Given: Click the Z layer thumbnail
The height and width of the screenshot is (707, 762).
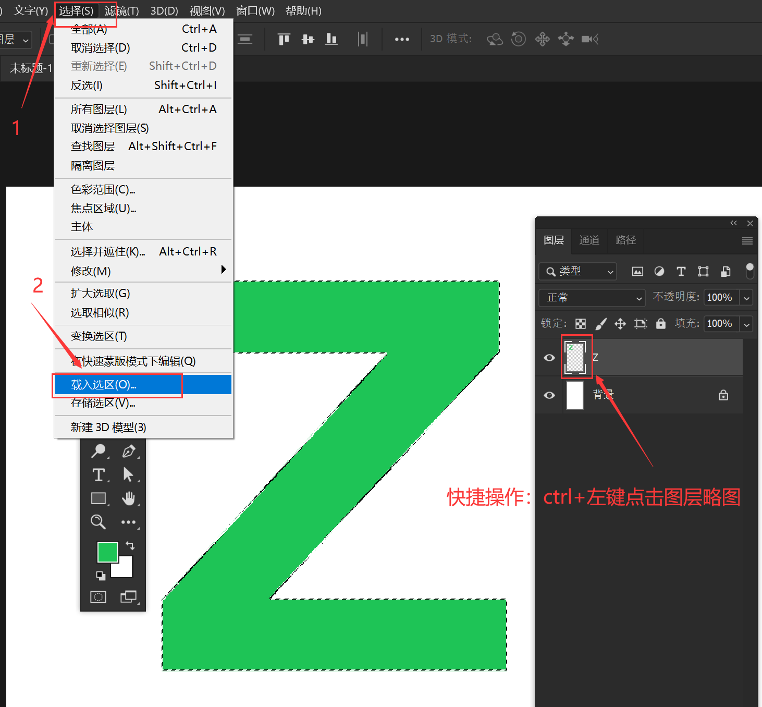Looking at the screenshot, I should coord(575,357).
